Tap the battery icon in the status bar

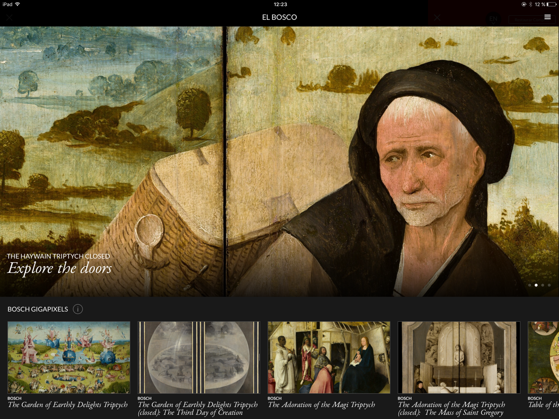pyautogui.click(x=552, y=4)
